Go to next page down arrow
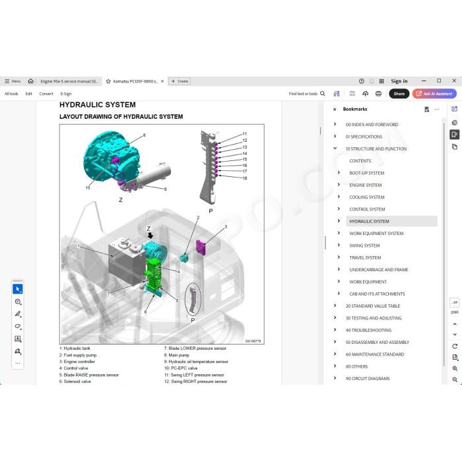The height and width of the screenshot is (462, 462). [455, 335]
